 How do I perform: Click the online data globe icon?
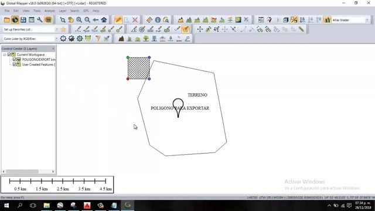click(x=15, y=20)
